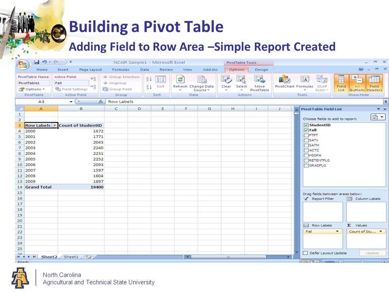The height and width of the screenshot is (292, 389).
Task: Open the Sort dialog button
Action: pos(160,82)
